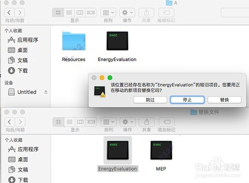Eject the Untitled volume
Screen dimensions: 249x183
[x=46, y=92]
